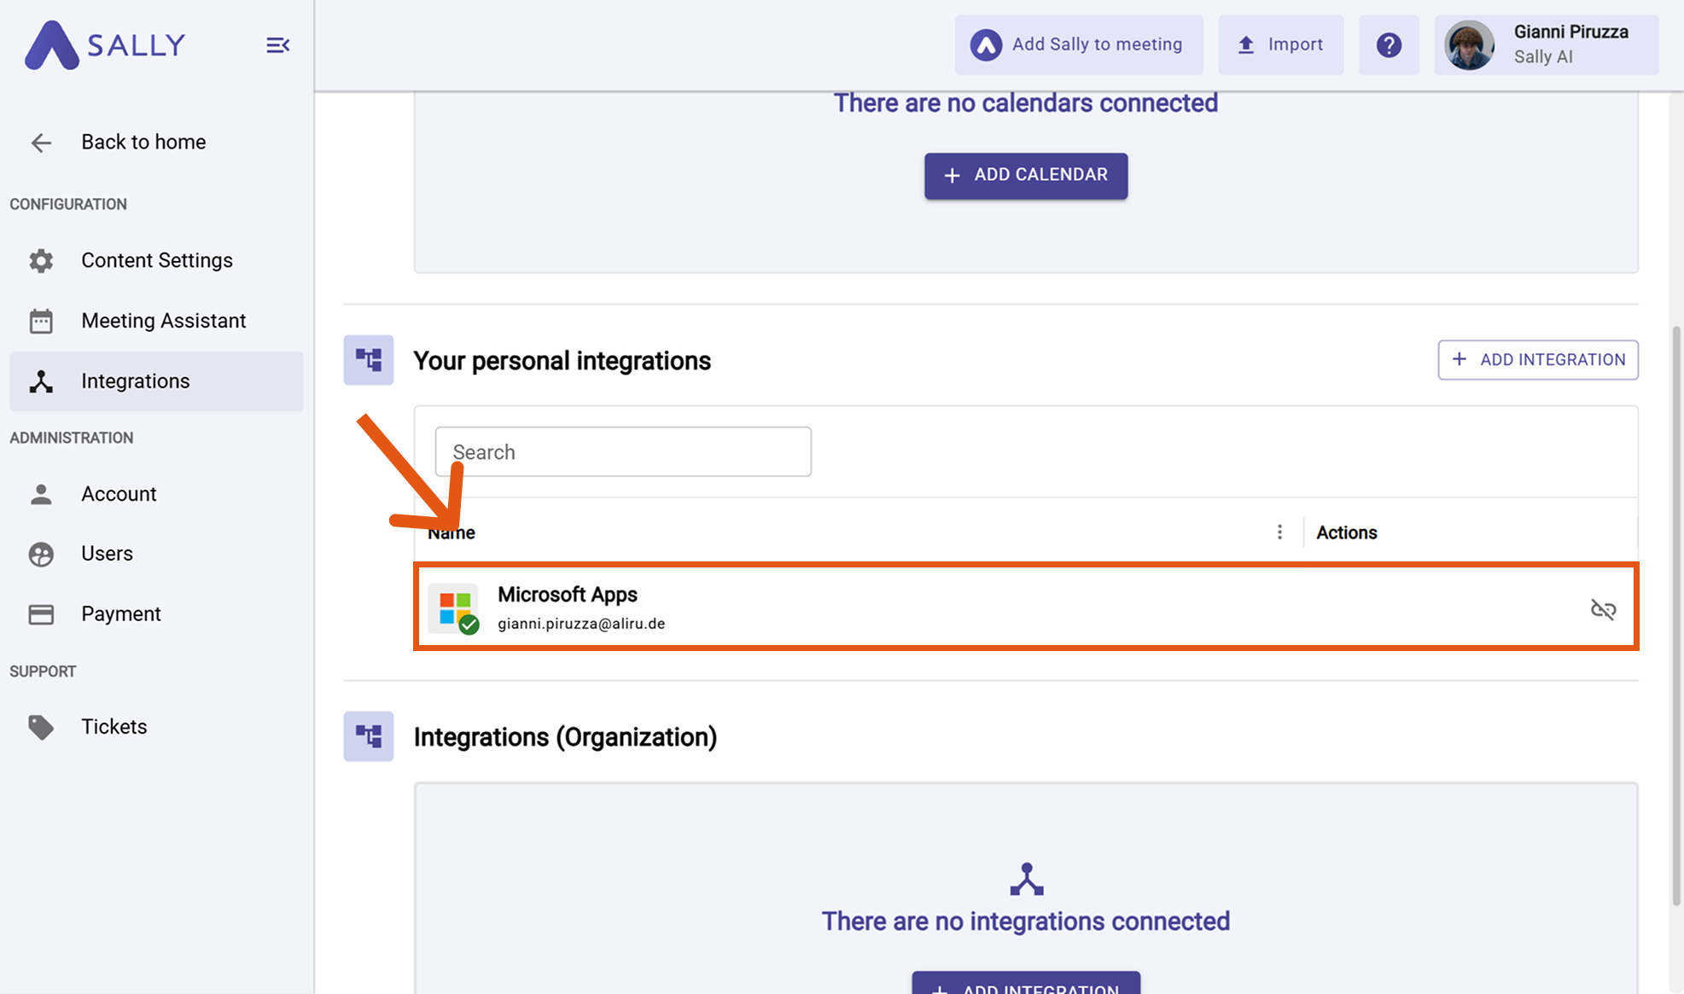The width and height of the screenshot is (1684, 994).
Task: Open Meeting Assistant settings
Action: click(163, 321)
